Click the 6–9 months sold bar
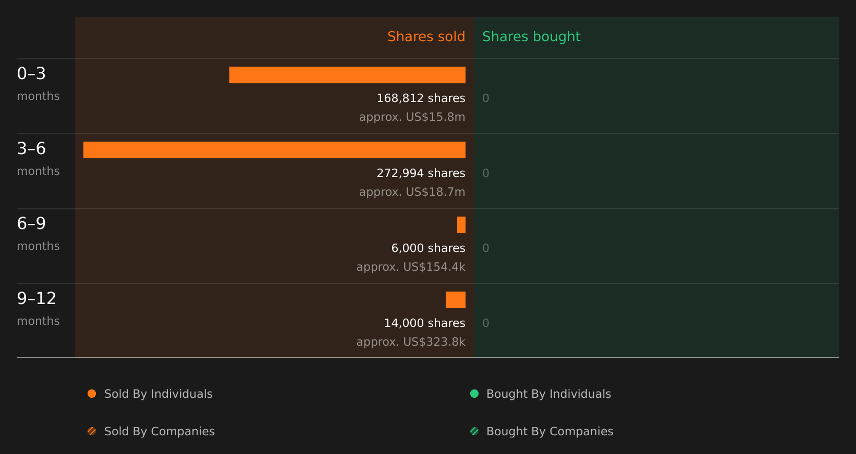 click(x=461, y=225)
